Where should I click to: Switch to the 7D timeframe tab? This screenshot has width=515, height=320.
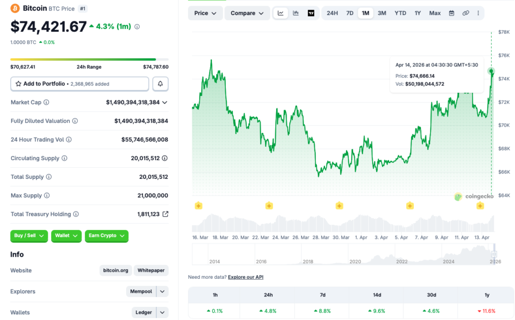tap(350, 13)
